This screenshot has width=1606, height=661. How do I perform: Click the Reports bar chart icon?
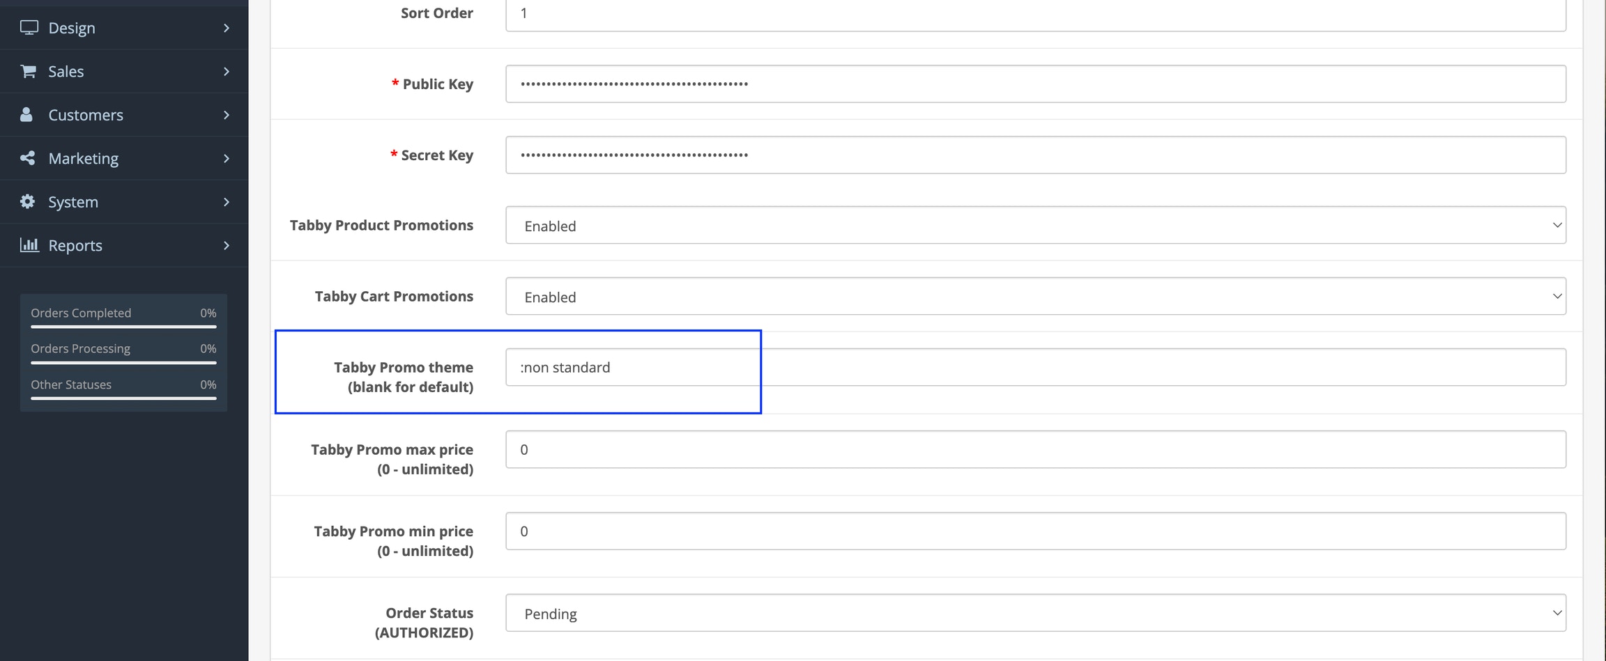point(29,244)
